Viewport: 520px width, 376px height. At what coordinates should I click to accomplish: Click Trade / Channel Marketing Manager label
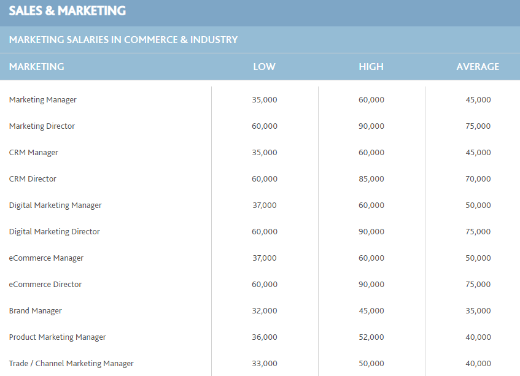click(71, 363)
